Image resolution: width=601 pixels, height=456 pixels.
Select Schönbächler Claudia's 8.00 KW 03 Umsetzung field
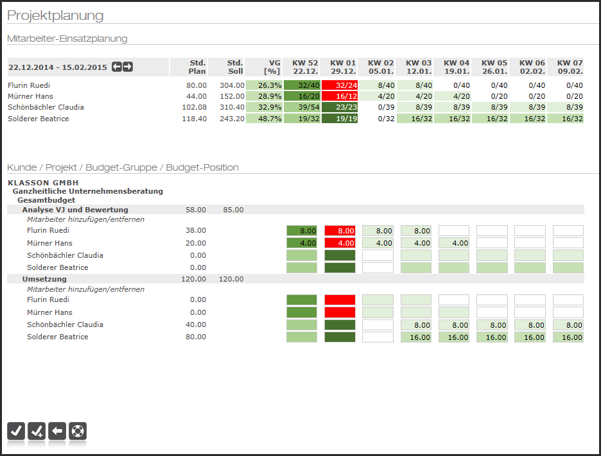(x=416, y=325)
